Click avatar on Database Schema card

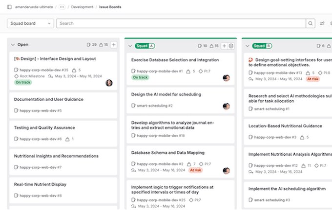coord(227,171)
